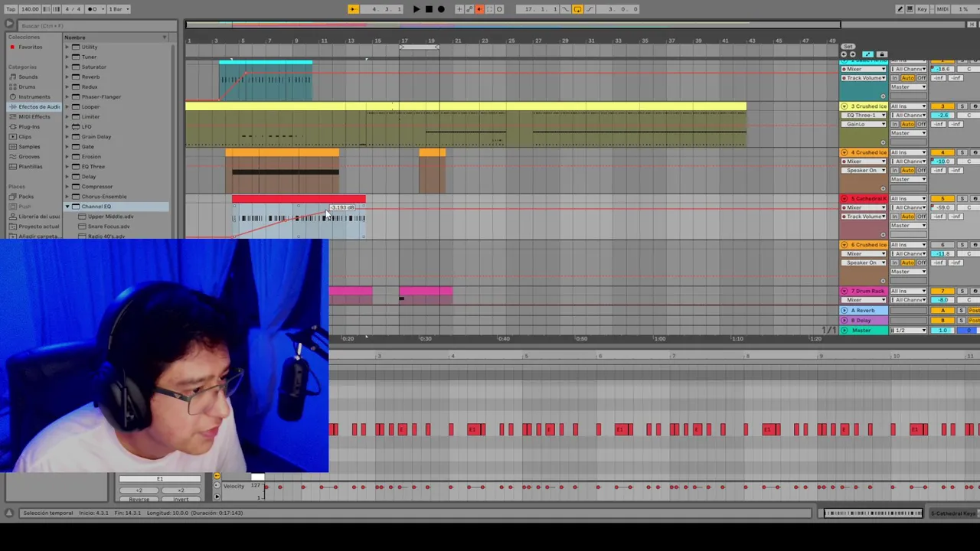Unfold the 7 Drum Rack track

pyautogui.click(x=844, y=291)
